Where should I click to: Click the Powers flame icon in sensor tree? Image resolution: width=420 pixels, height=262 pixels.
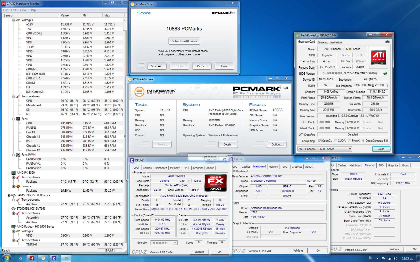tap(18, 186)
